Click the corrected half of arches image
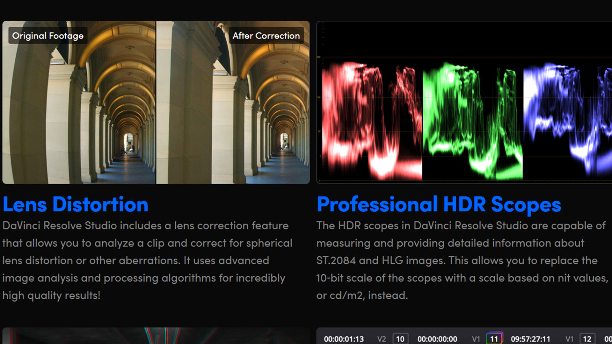 tap(233, 111)
